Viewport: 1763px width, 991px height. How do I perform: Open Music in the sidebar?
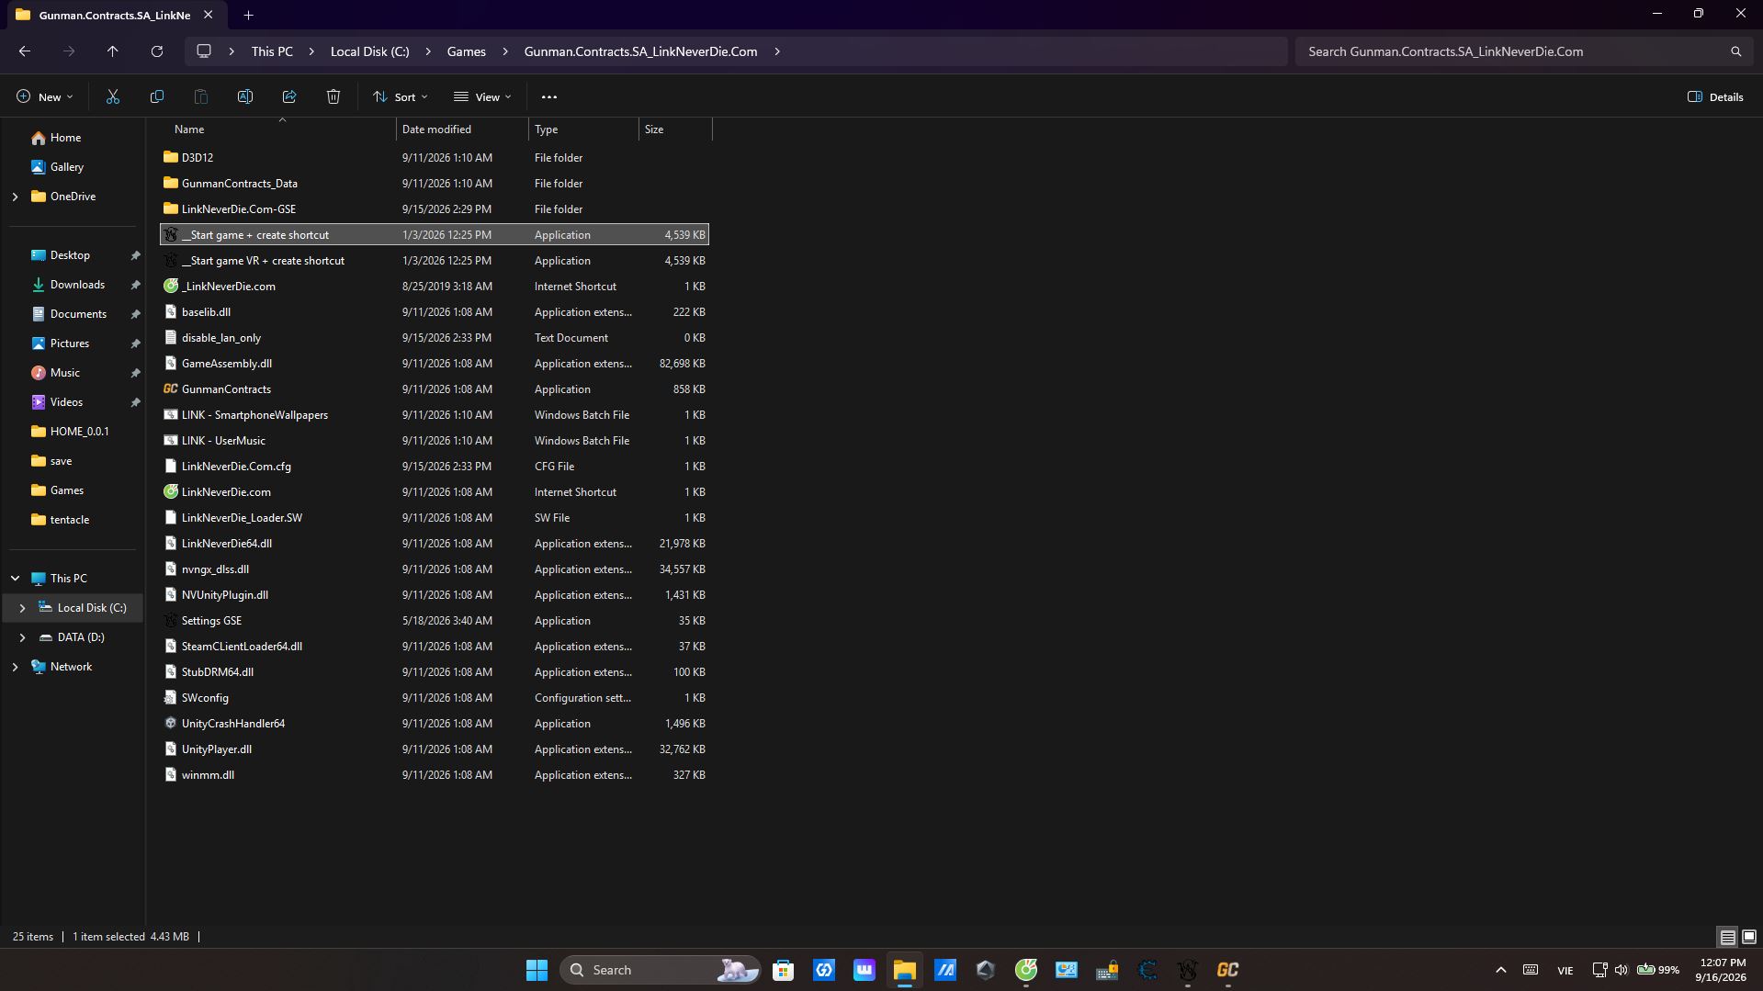64,373
